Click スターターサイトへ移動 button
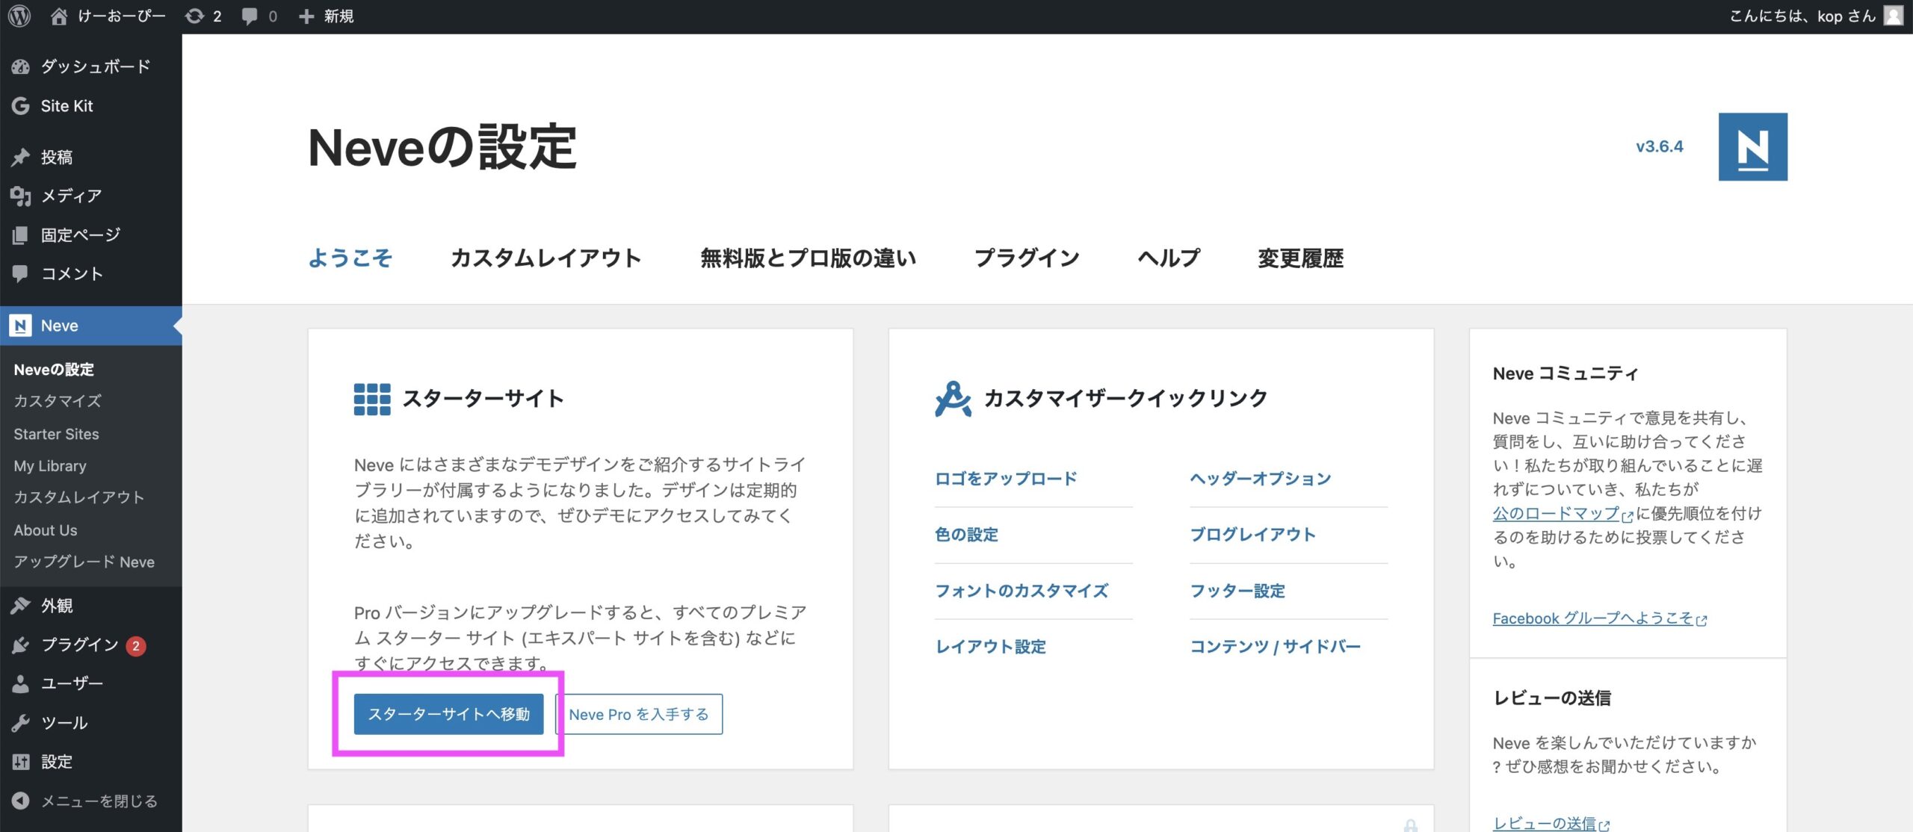1913x832 pixels. click(448, 714)
